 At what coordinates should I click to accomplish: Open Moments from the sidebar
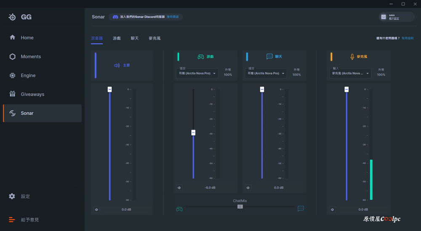(31, 57)
